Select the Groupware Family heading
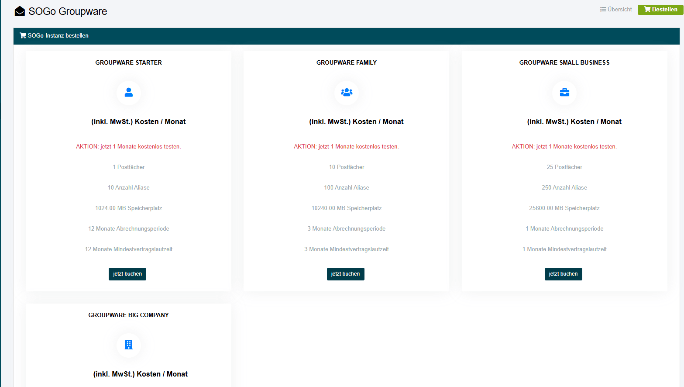This screenshot has width=684, height=387. [x=347, y=62]
